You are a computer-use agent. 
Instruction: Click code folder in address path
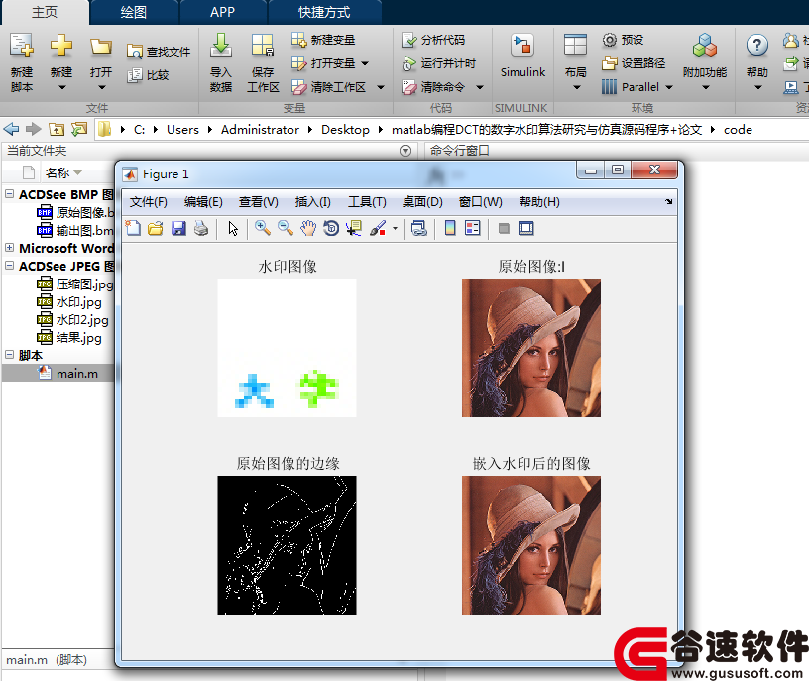coord(738,130)
